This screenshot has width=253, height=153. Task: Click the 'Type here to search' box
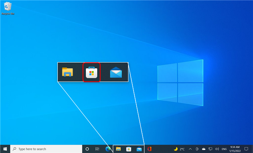click(46, 149)
